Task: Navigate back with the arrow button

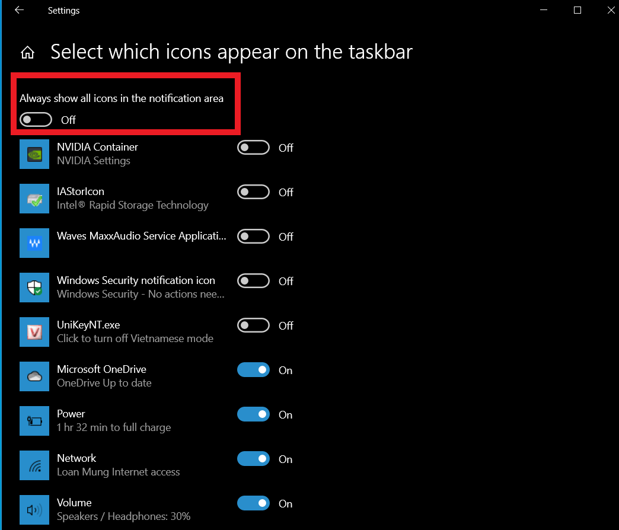Action: [x=19, y=10]
